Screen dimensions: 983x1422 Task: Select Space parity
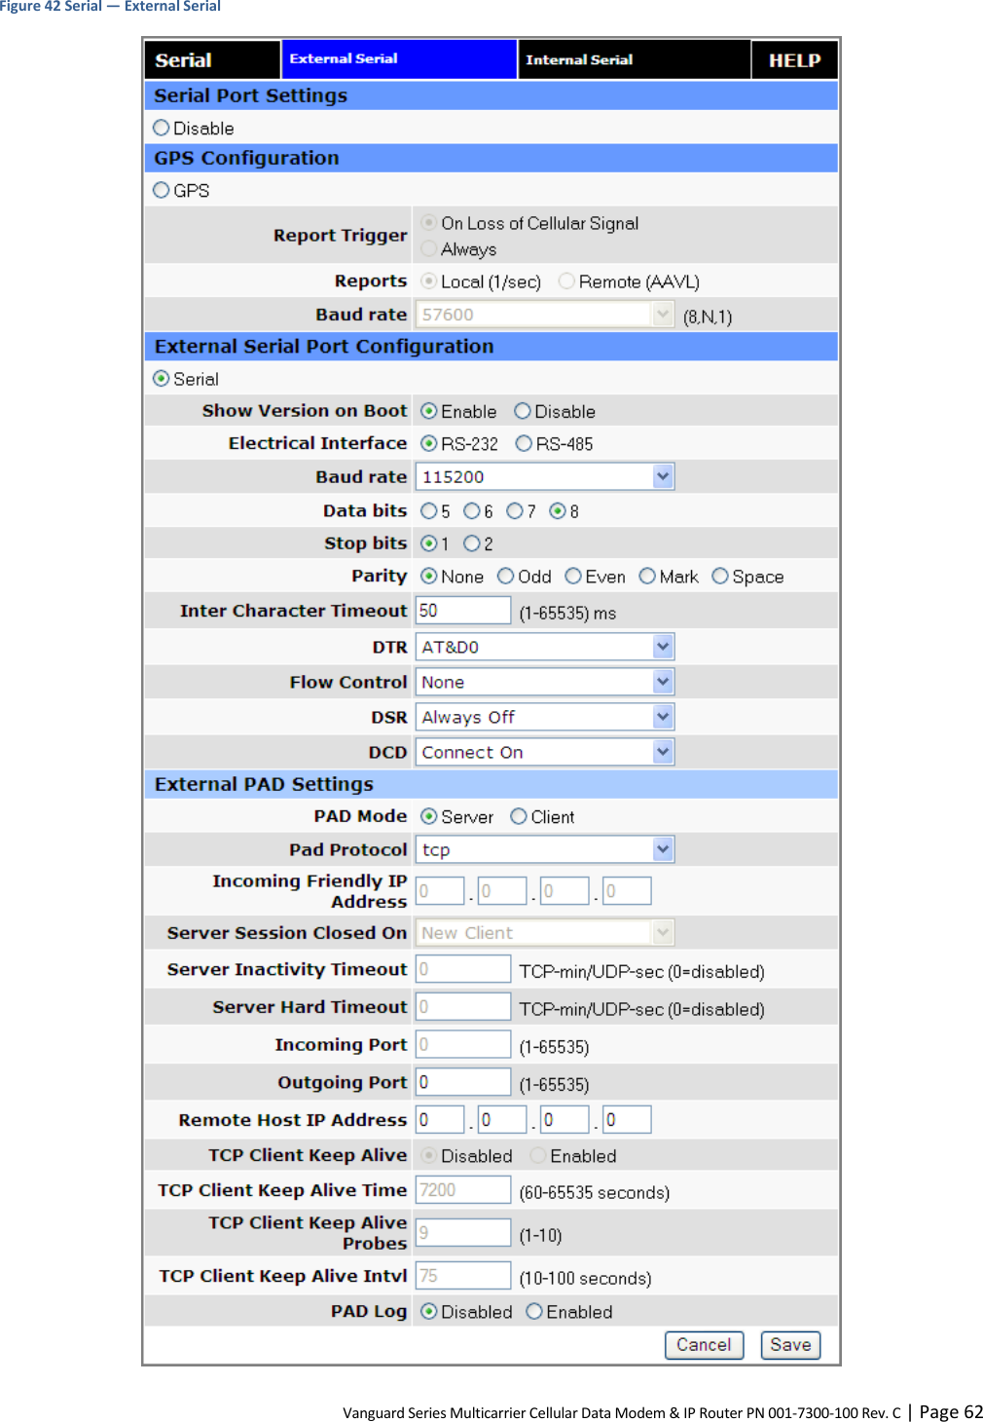click(720, 576)
